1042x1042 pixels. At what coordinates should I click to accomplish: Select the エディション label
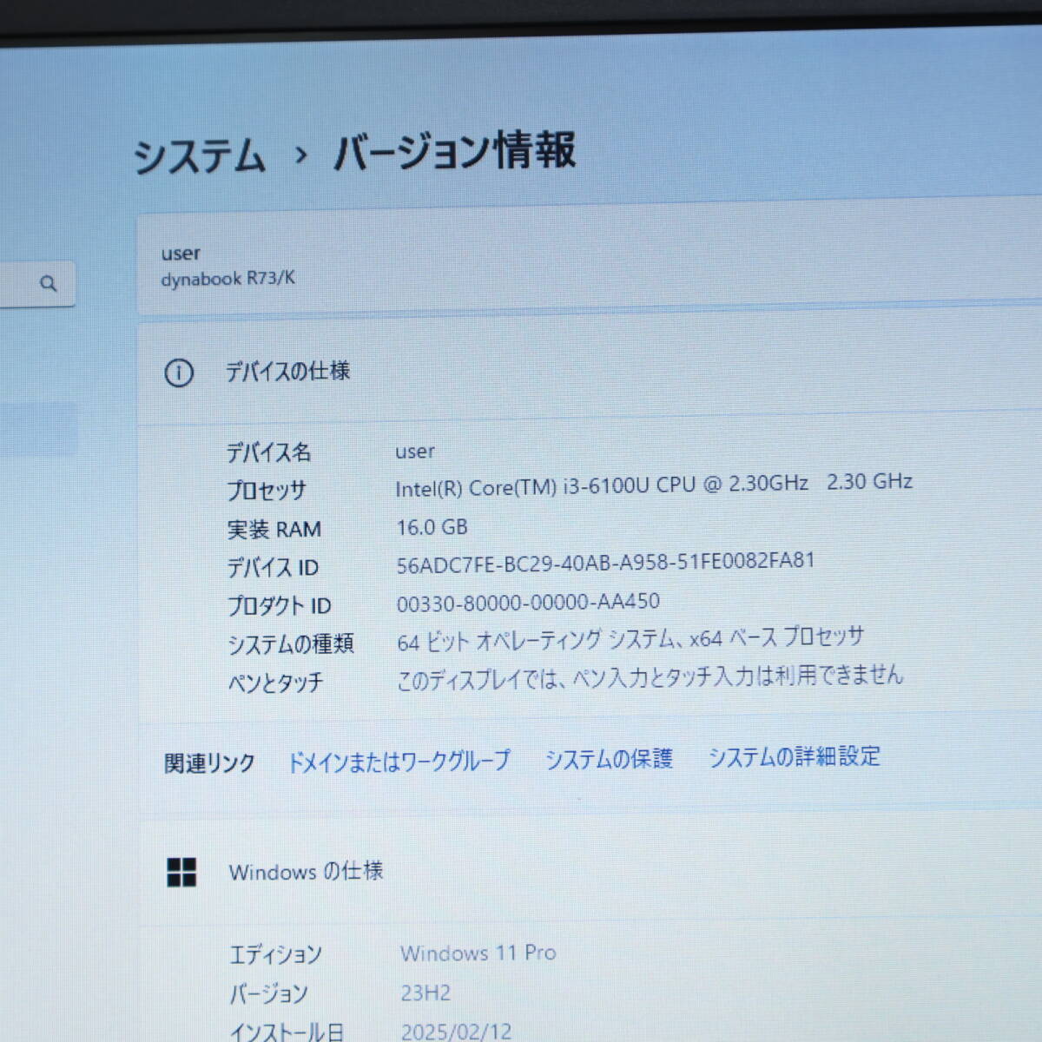(275, 955)
